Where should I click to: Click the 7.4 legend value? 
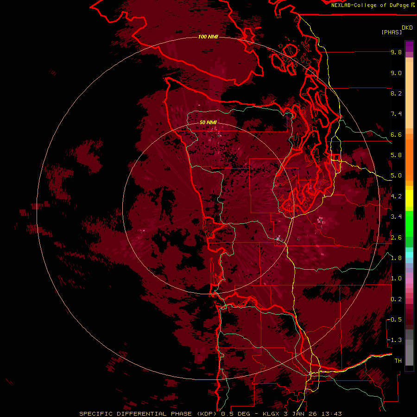click(x=396, y=114)
